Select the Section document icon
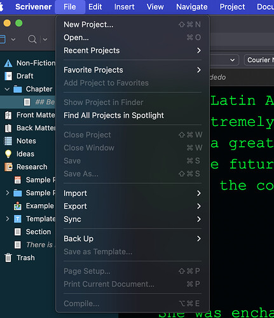Viewport: 274px width, 318px height. 18,232
